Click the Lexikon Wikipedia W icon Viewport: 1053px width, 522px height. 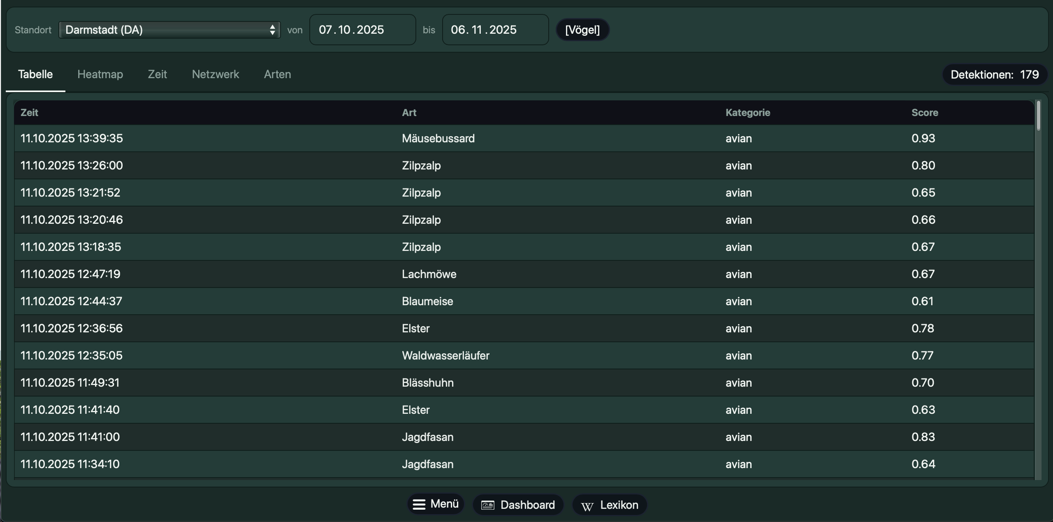587,506
